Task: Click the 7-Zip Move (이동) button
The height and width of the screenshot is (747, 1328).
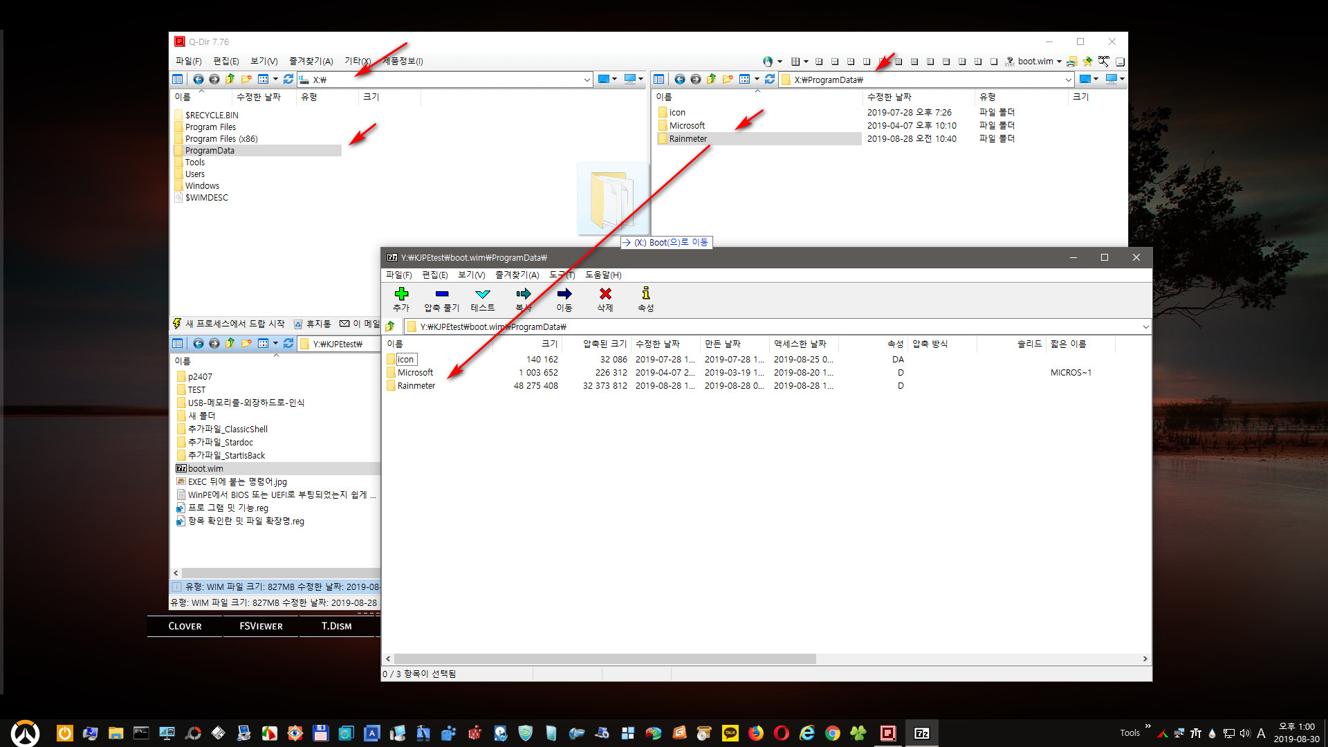Action: pos(564,299)
